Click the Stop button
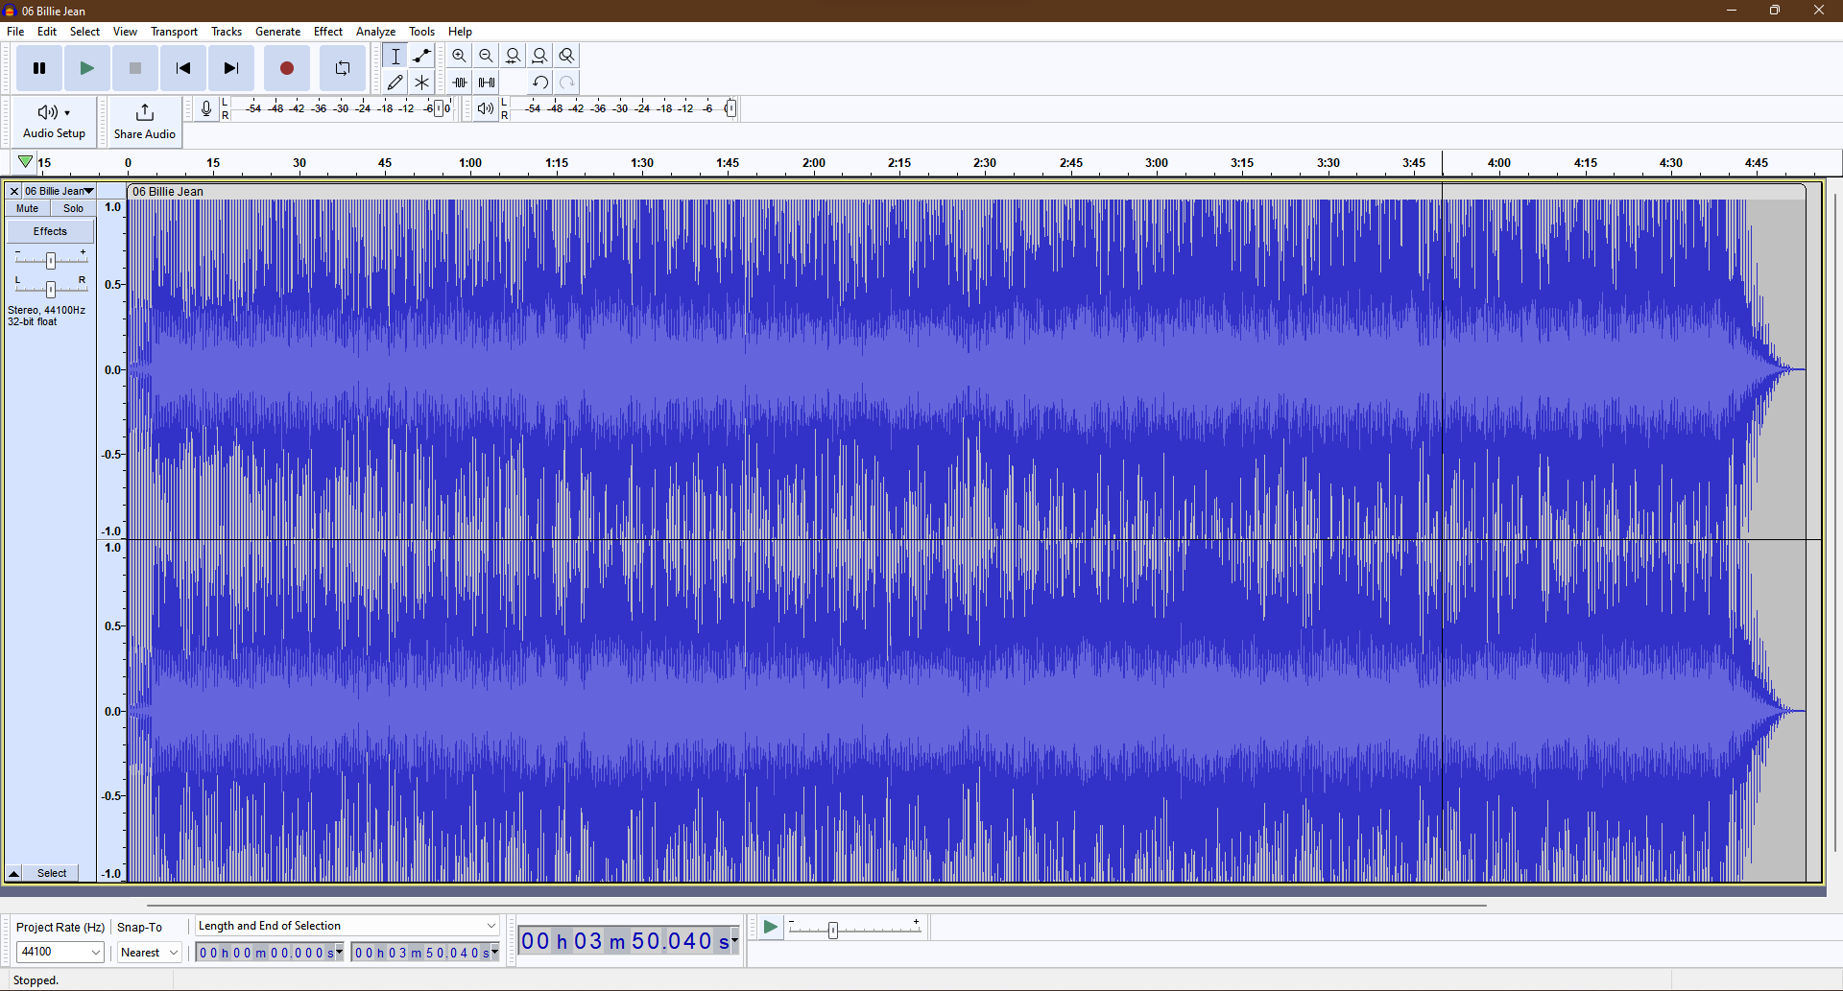Screen dimensions: 1843x991 pyautogui.click(x=135, y=68)
